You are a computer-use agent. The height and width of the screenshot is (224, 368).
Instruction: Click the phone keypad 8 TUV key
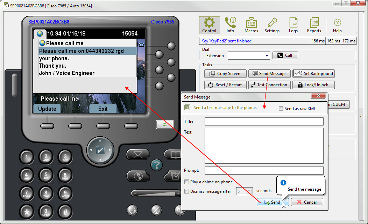tap(46, 194)
